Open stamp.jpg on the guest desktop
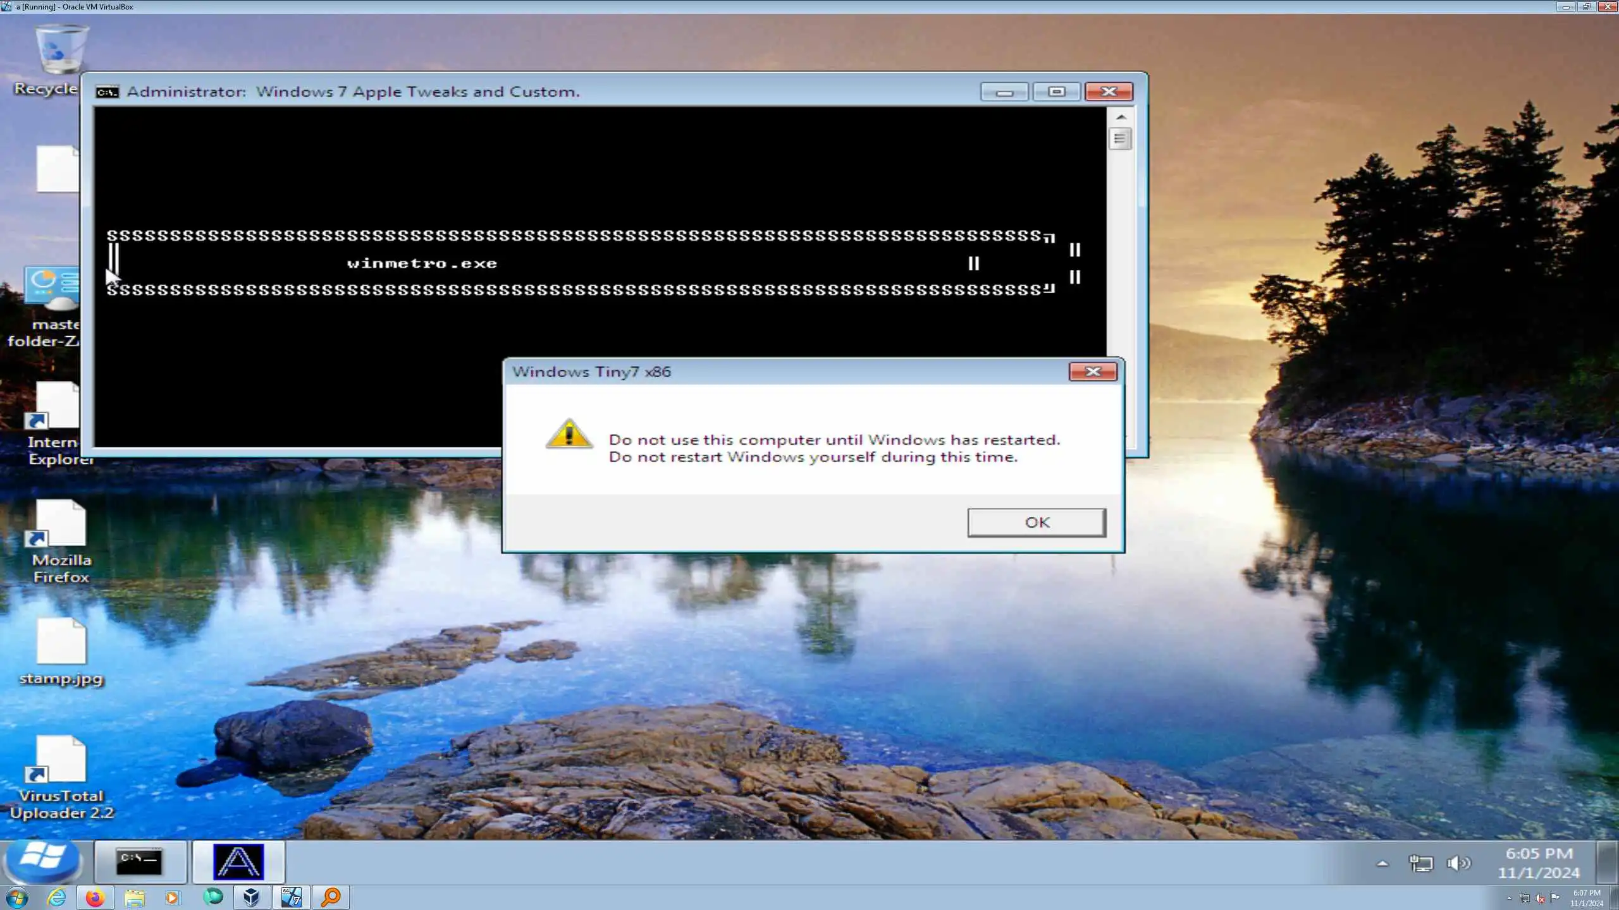Viewport: 1619px width, 910px height. 61,641
